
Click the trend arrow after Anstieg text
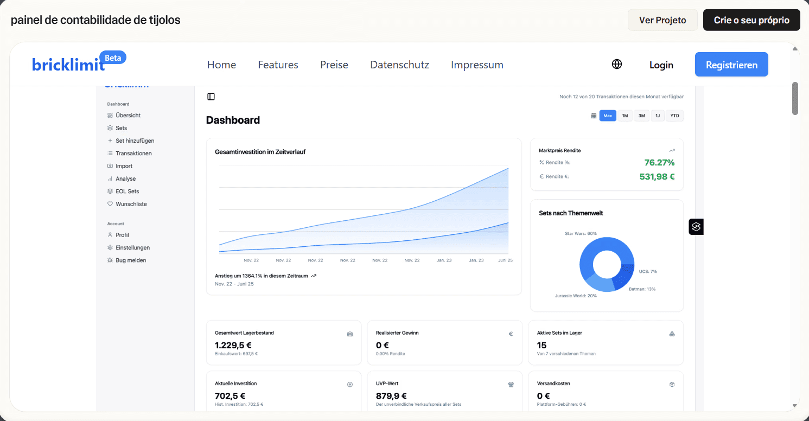click(314, 276)
